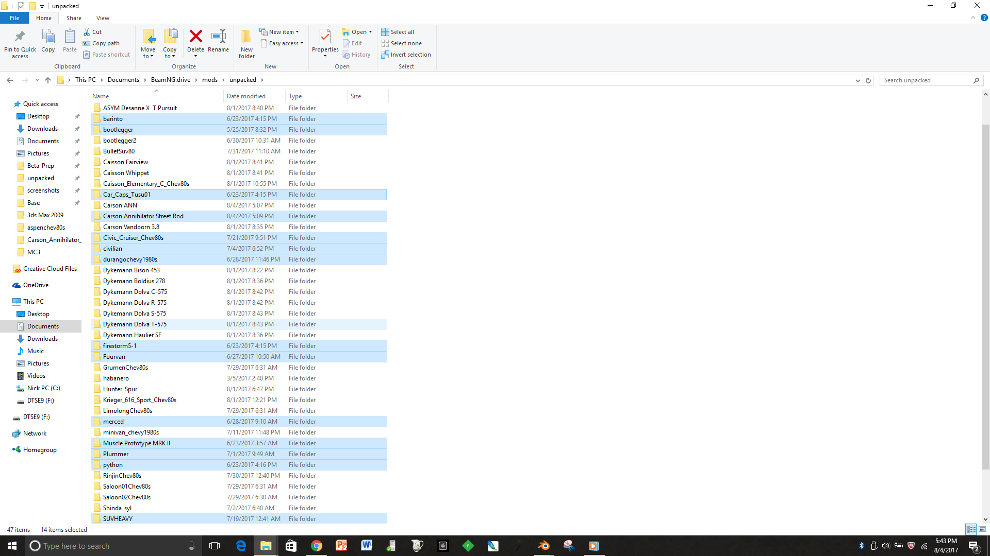Sort by the Type column header

[x=317, y=96]
